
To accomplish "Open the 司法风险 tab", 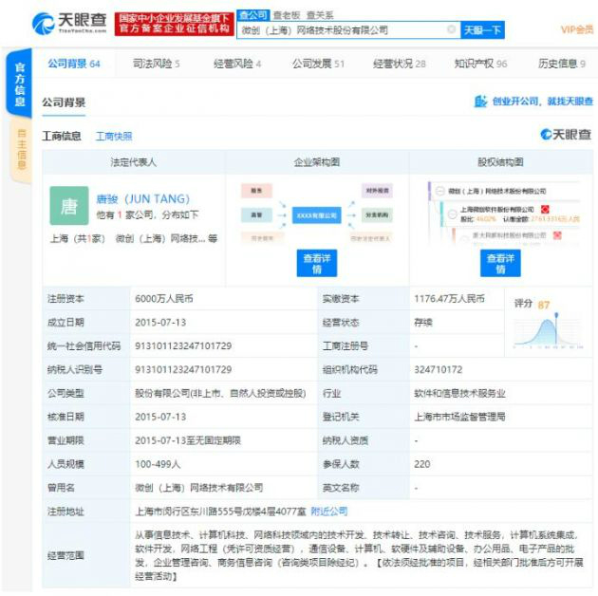I will tap(156, 64).
